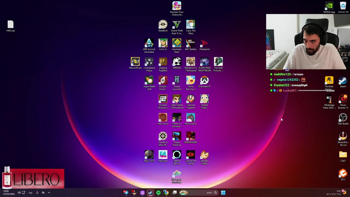Open the Windows Start menu
This screenshot has height=197, width=350.
point(223,193)
